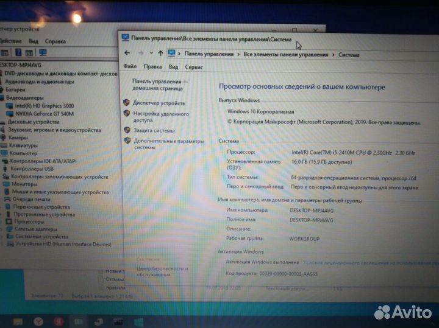
Task: Select 'Все элементы панели управления' breadcrumb
Action: [286, 55]
